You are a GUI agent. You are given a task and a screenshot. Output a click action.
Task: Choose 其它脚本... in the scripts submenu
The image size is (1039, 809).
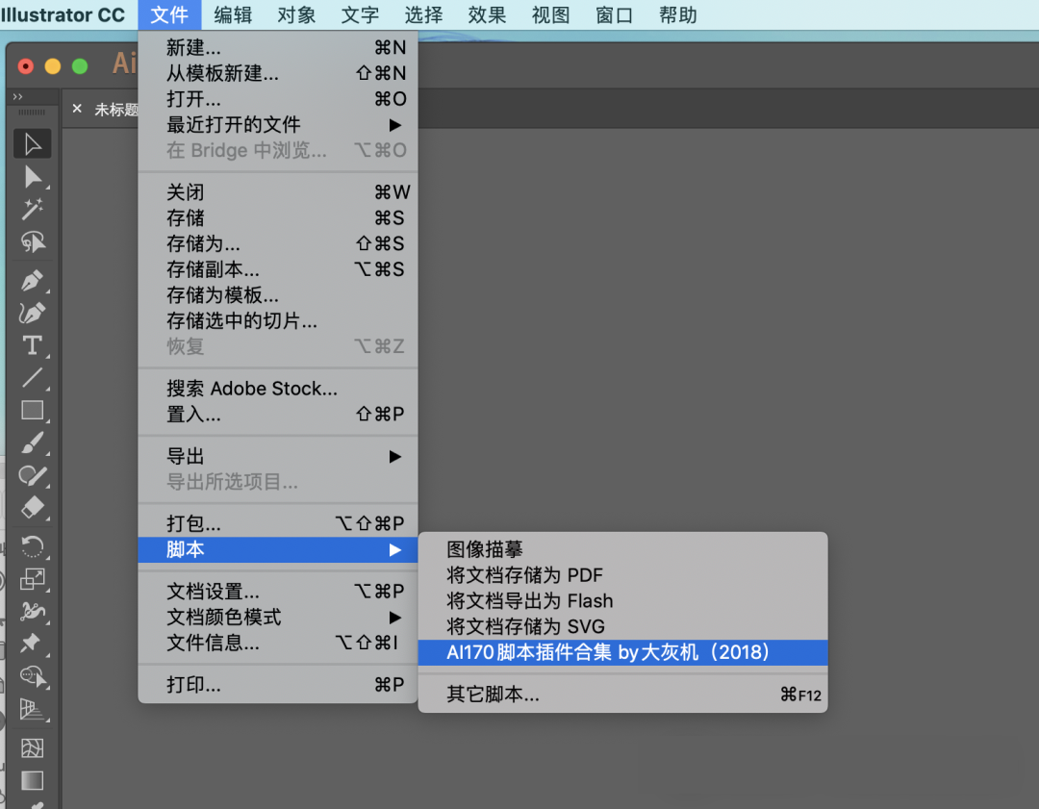point(622,695)
